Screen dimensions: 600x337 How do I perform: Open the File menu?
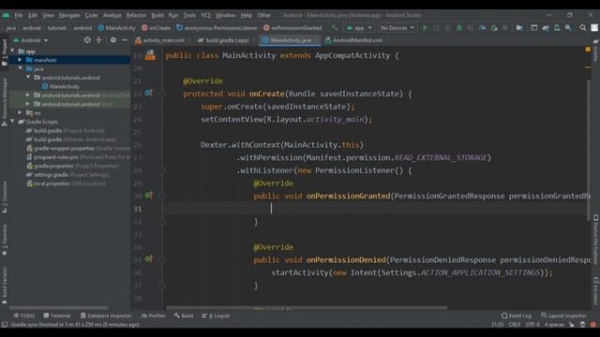[19, 15]
